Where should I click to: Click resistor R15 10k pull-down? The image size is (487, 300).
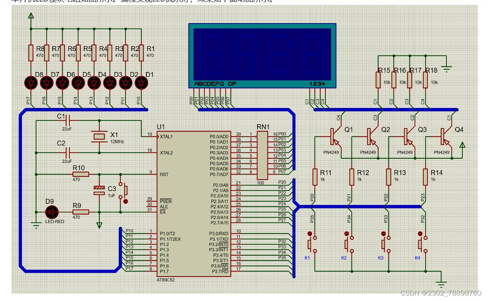click(378, 80)
